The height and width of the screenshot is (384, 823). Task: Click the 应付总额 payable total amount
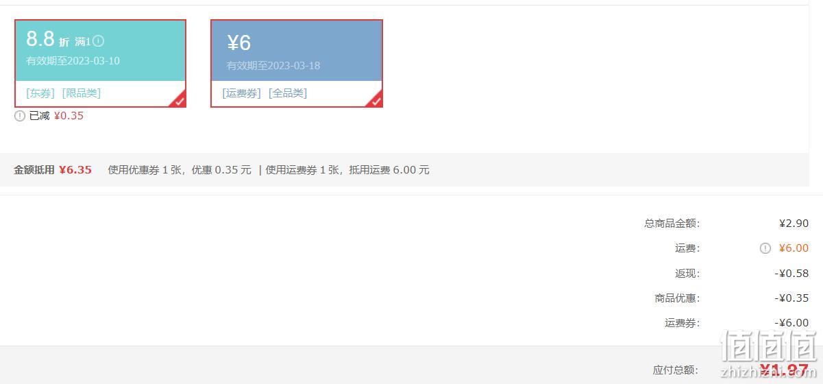point(784,370)
